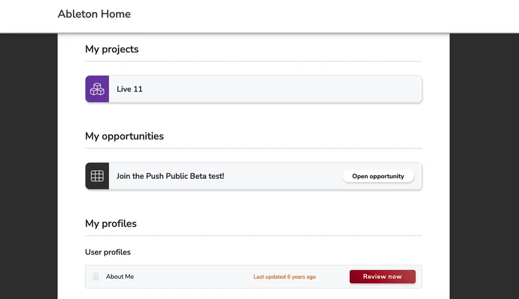Click the My projects section heading

(112, 49)
